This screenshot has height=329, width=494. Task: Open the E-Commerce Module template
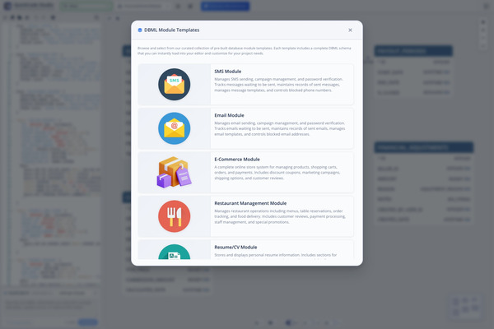pos(245,172)
